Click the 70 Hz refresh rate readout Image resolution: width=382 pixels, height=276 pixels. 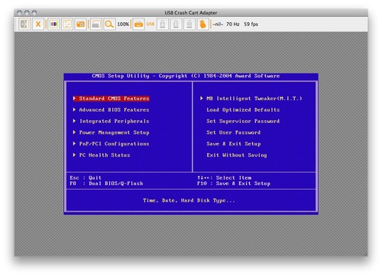pos(233,24)
